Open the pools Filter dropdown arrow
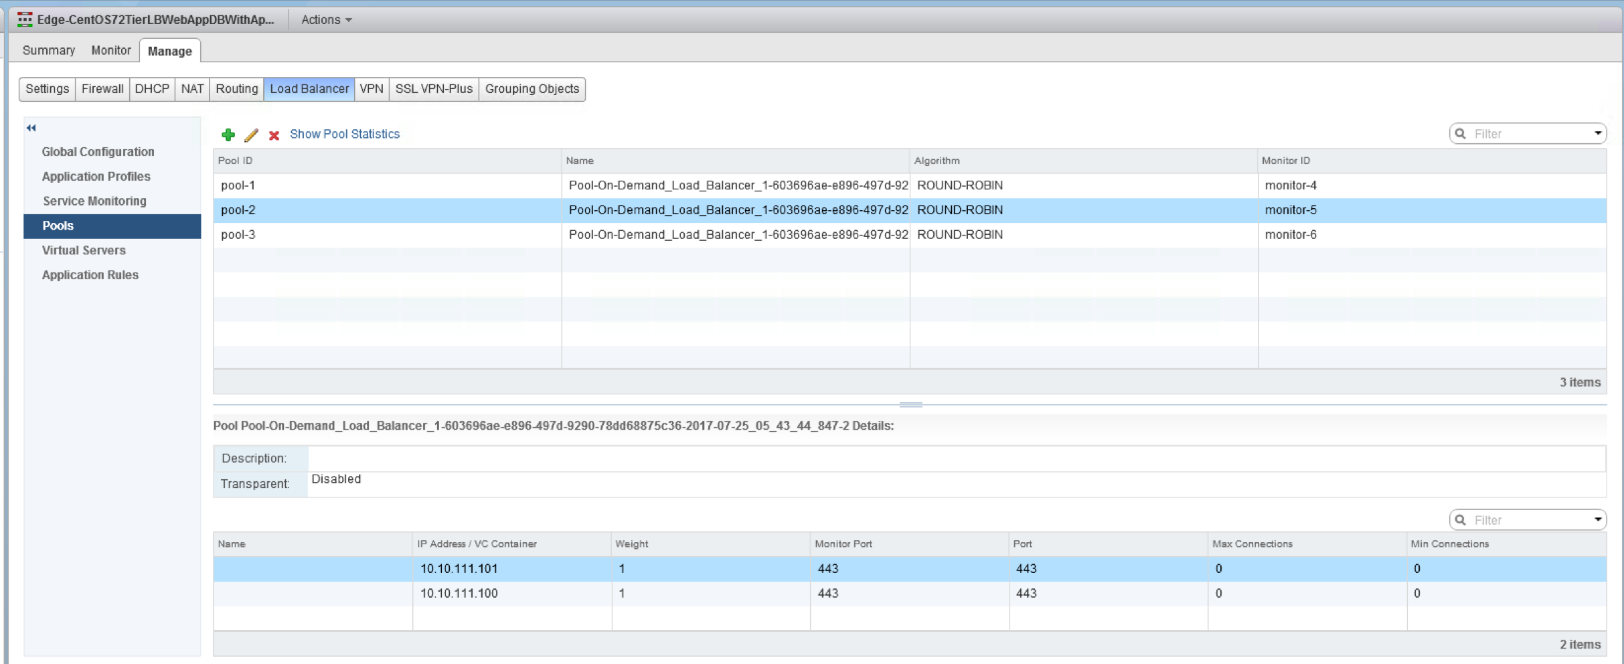The width and height of the screenshot is (1624, 664). click(1598, 133)
